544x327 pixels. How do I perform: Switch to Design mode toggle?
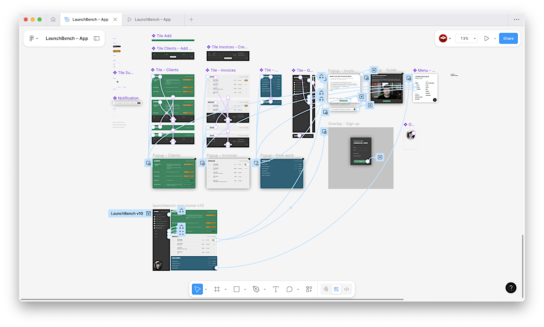[336, 289]
